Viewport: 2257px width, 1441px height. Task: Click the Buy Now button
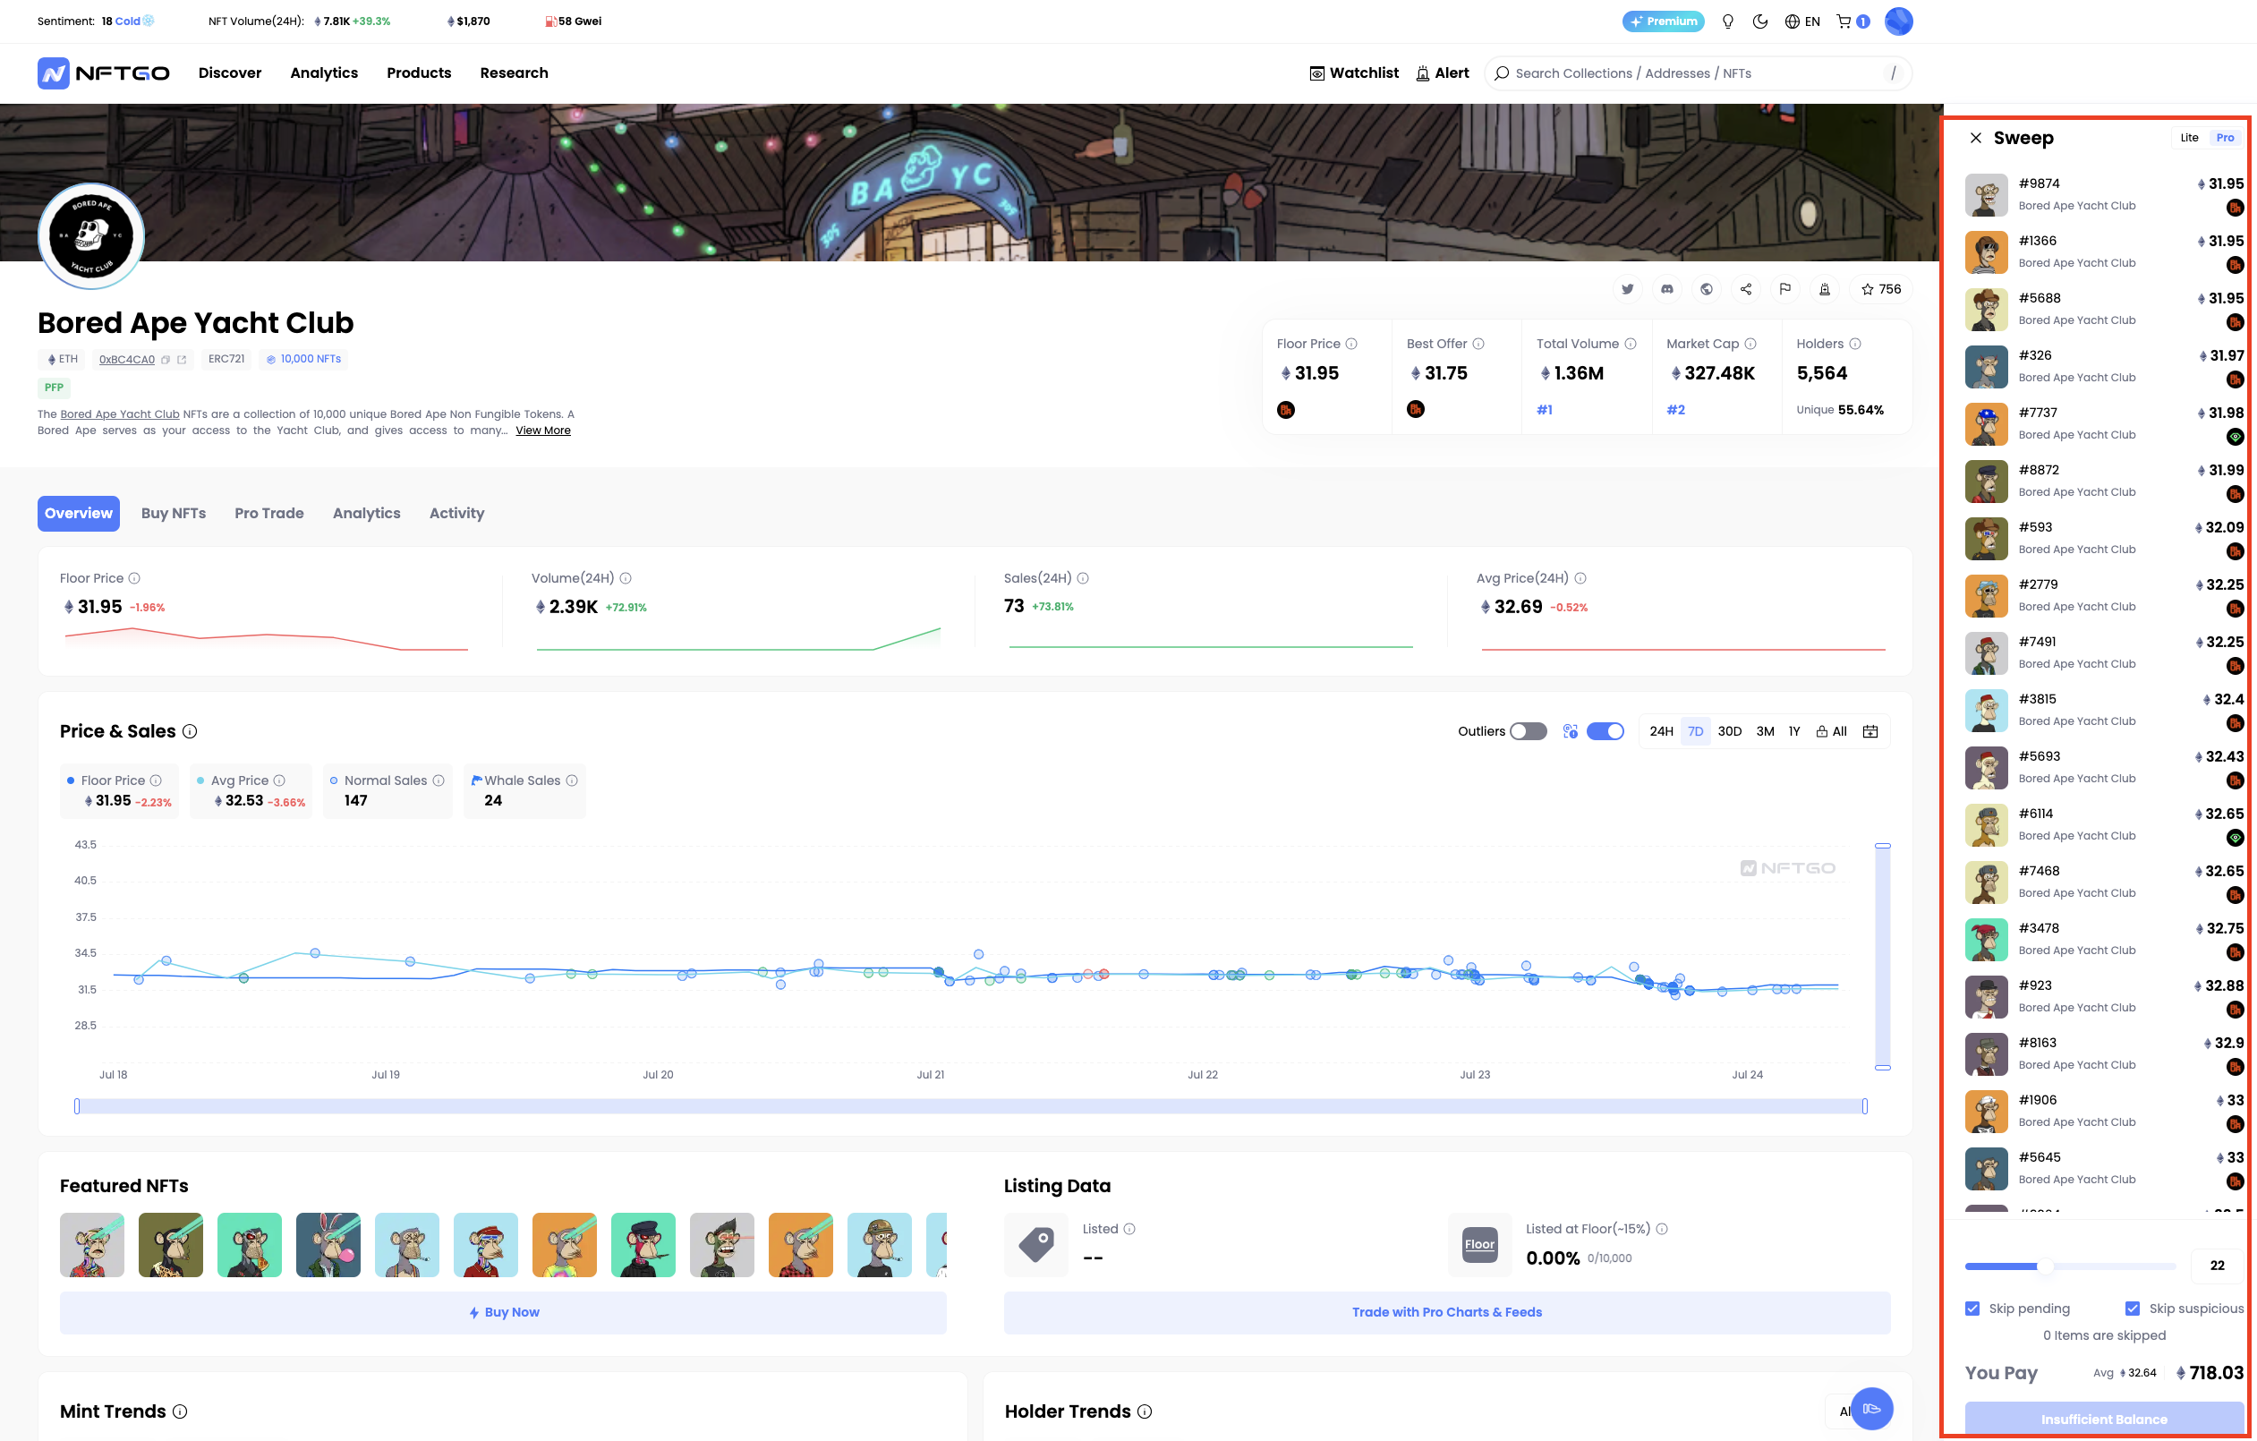click(x=503, y=1311)
